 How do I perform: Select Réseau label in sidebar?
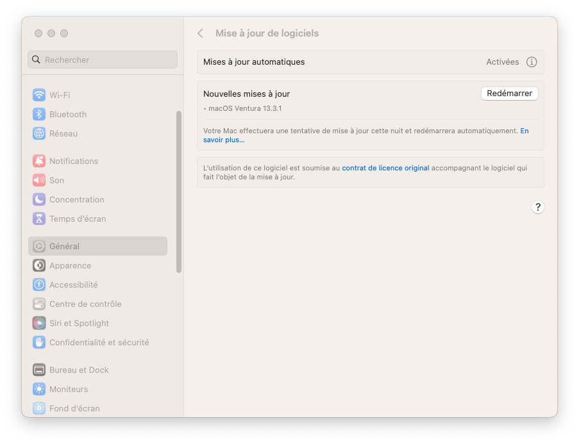pyautogui.click(x=63, y=133)
